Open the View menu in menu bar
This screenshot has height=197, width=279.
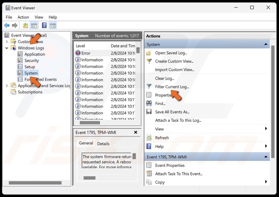39,17
